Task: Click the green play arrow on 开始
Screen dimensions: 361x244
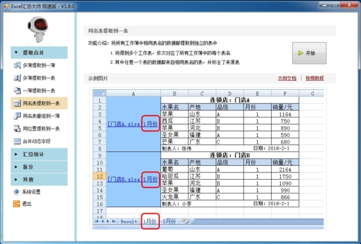Action: coord(301,53)
